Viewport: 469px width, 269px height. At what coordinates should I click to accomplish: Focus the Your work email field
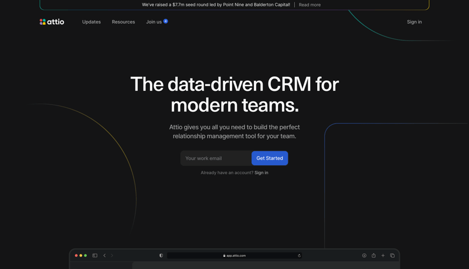coord(216,158)
